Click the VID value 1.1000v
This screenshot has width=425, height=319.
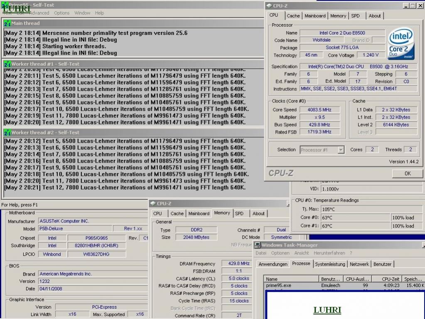tap(371, 189)
